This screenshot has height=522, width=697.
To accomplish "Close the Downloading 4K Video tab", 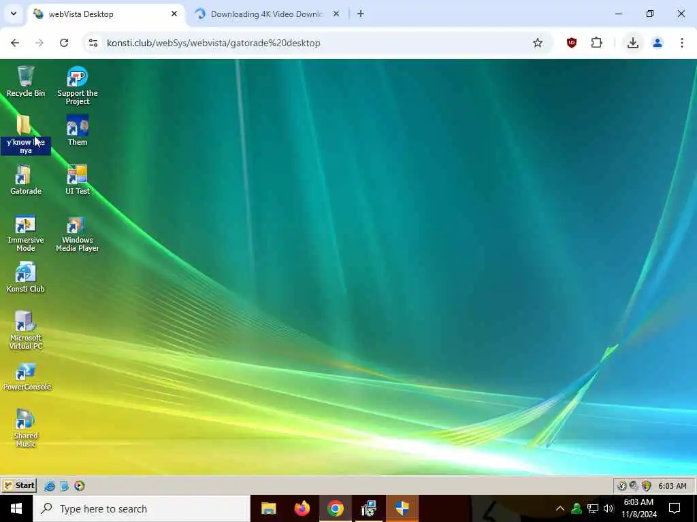I will [336, 14].
